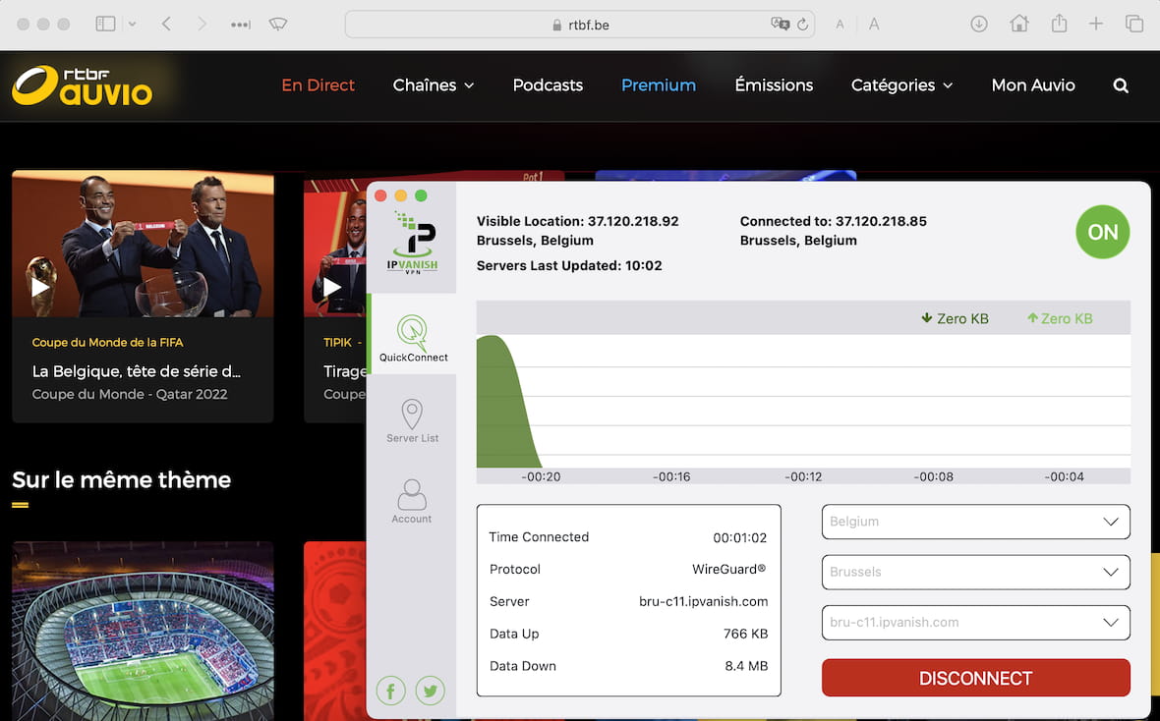Click the translate page icon

(x=780, y=25)
